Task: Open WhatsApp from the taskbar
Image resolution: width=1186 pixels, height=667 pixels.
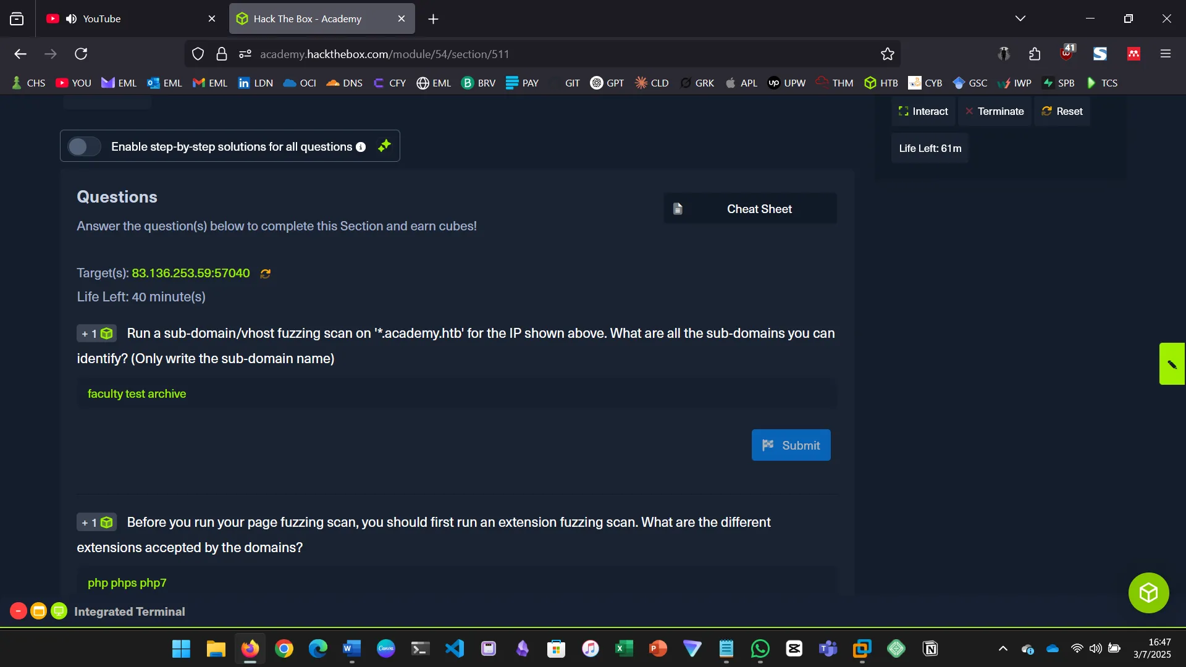Action: click(760, 649)
